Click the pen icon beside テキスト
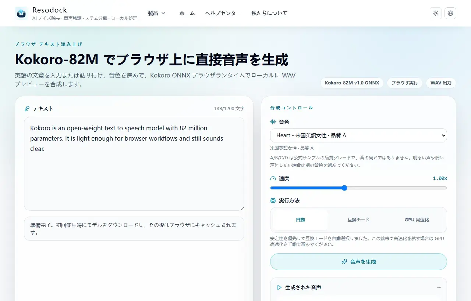 [x=27, y=109]
